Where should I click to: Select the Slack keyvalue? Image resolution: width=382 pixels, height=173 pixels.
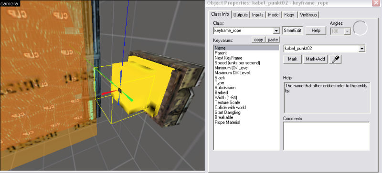246,78
